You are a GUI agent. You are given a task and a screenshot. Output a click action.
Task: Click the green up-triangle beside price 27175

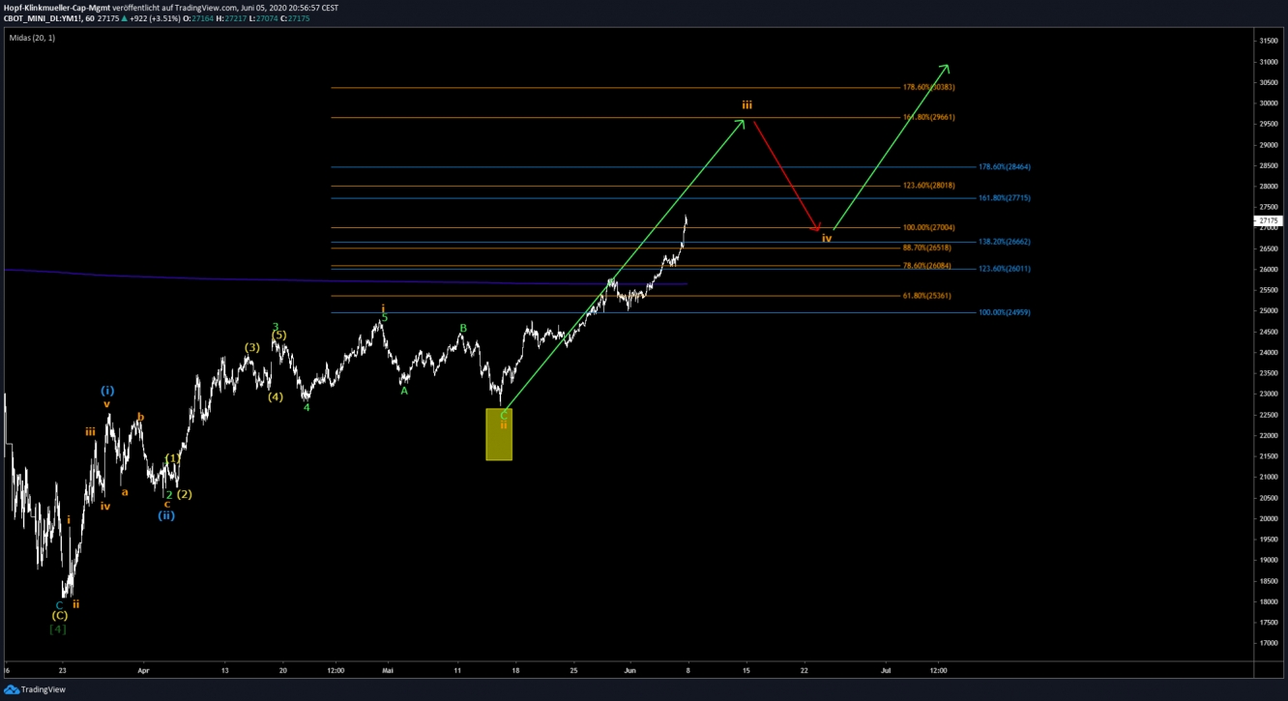coord(123,17)
